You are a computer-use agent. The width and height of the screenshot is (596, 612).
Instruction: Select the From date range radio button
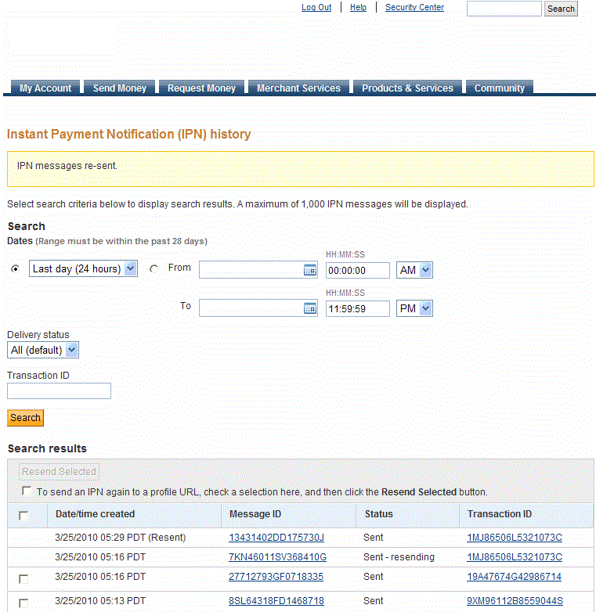[154, 269]
